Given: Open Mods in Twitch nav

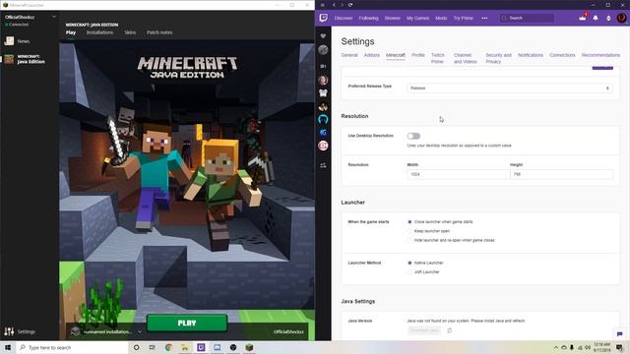Looking at the screenshot, I should (x=441, y=18).
